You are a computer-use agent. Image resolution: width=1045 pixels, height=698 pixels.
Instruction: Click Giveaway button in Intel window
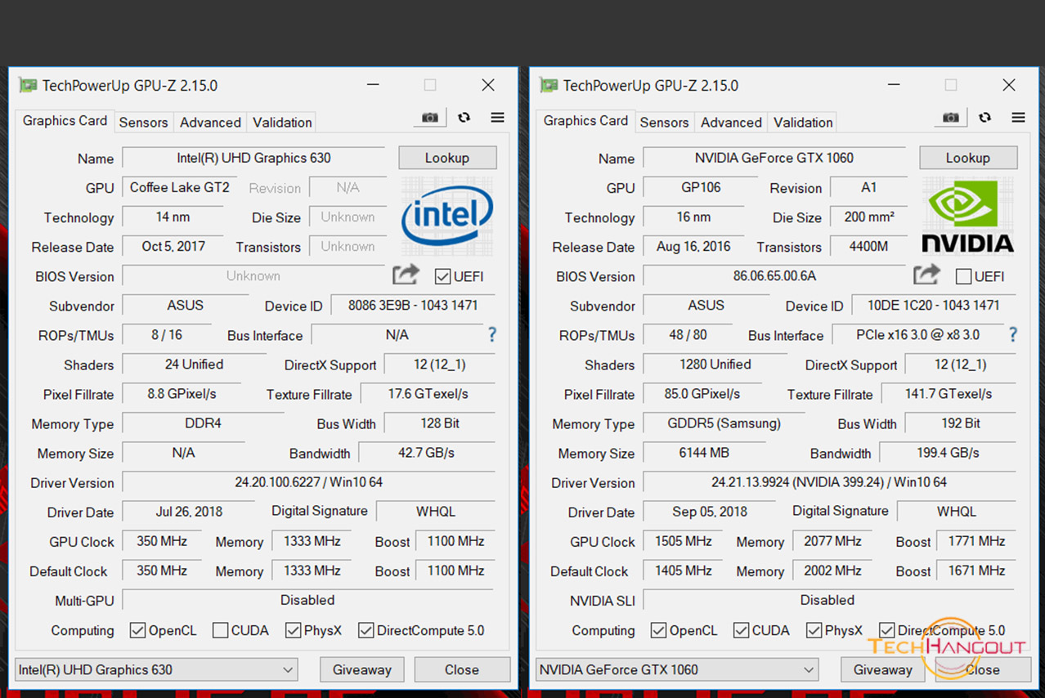pyautogui.click(x=361, y=669)
